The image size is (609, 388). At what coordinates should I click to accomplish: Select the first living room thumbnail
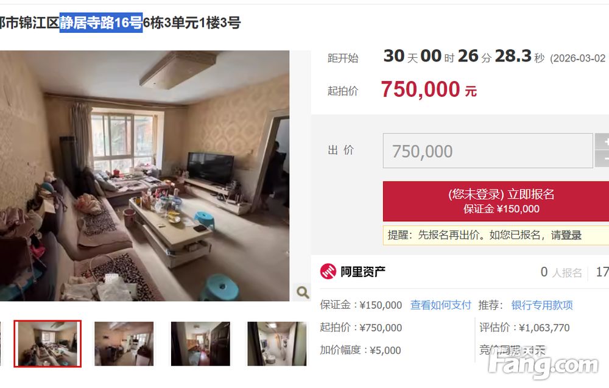[48, 344]
